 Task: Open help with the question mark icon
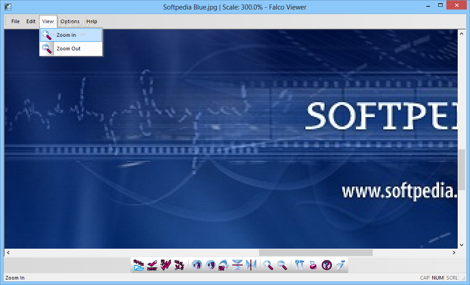[326, 265]
